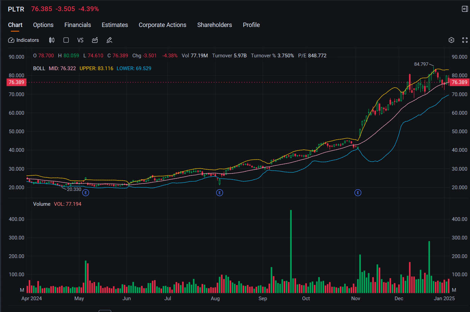Image resolution: width=470 pixels, height=312 pixels.
Task: Click the LOWER: 69.529 value
Action: tap(134, 68)
